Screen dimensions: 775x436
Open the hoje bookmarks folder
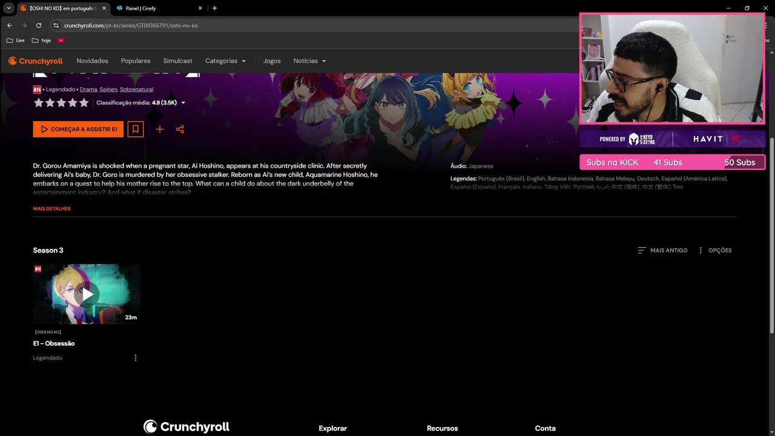click(42, 41)
